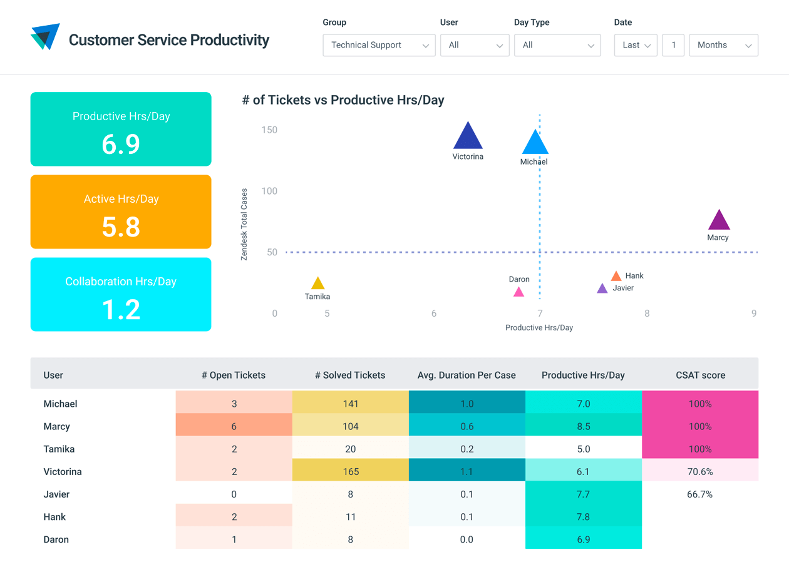
Task: Click Michael's pink 100% CSAT cell
Action: 700,404
